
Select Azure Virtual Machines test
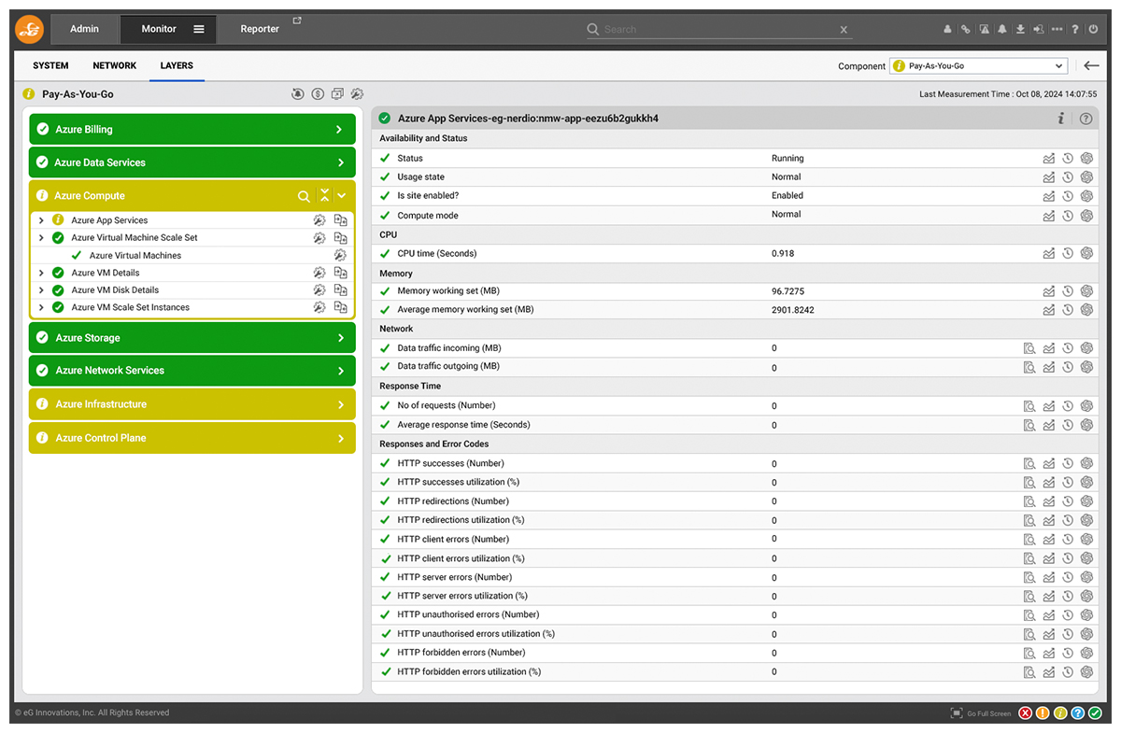pos(135,255)
